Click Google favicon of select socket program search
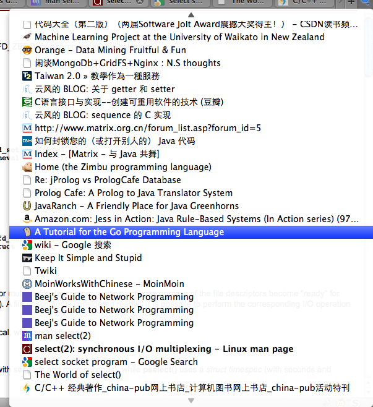 tap(27, 362)
